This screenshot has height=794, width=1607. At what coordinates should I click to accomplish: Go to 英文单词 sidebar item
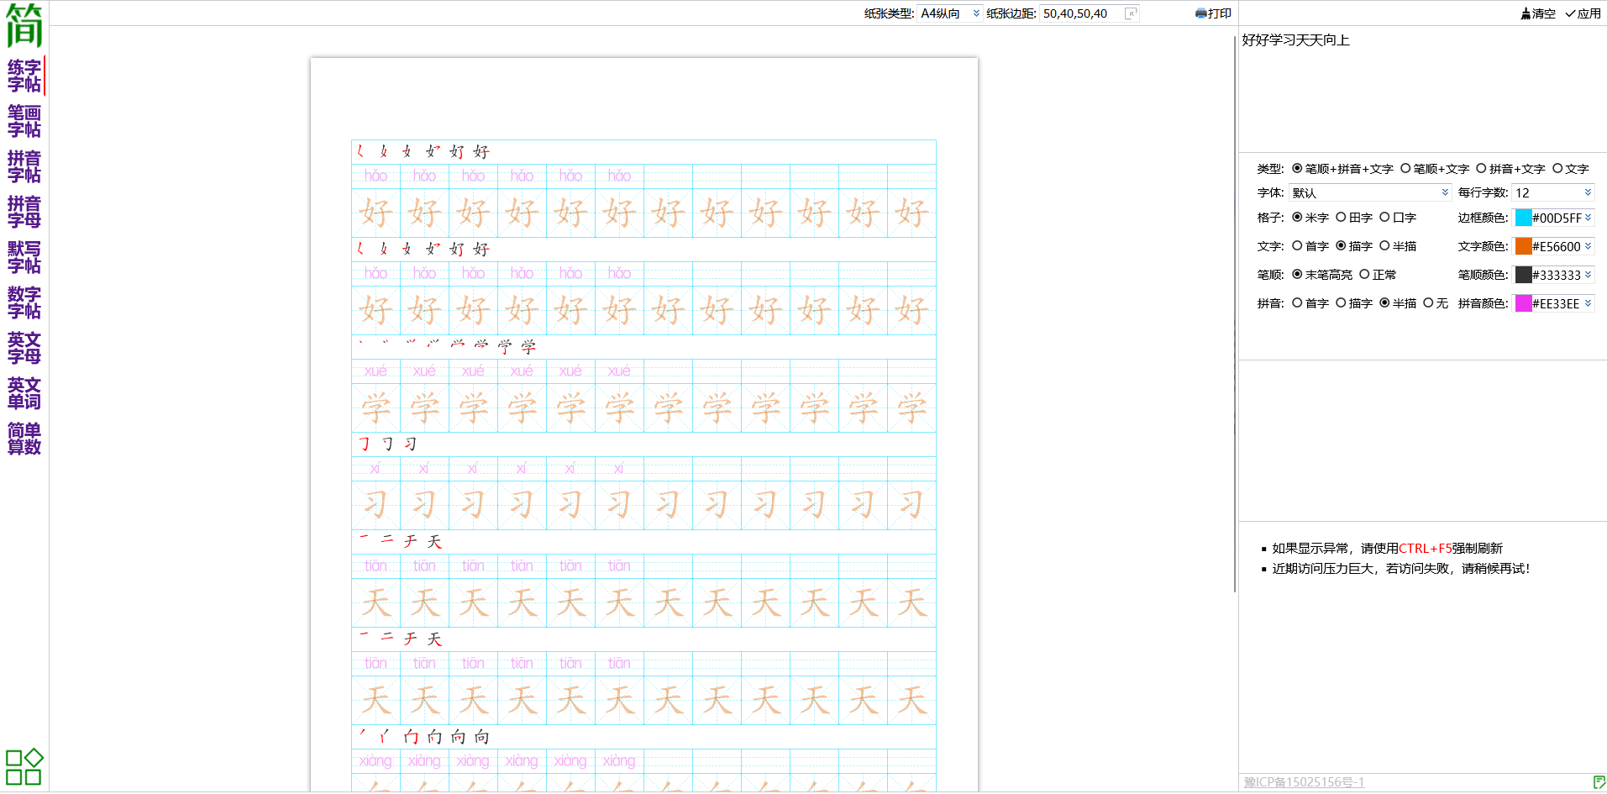click(24, 393)
